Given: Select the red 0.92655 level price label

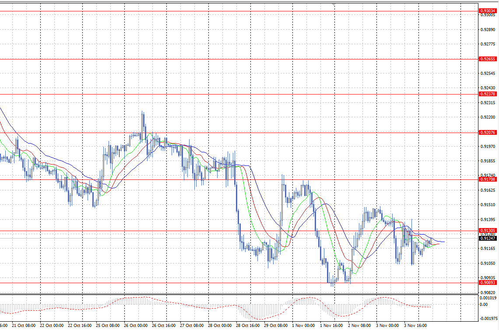Looking at the screenshot, I should coord(488,59).
